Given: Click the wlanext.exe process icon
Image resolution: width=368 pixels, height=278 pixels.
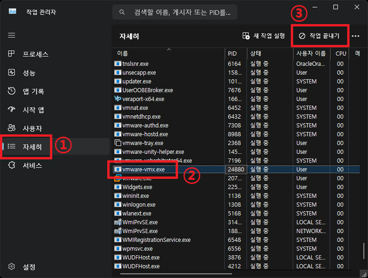Looking at the screenshot, I should 117,213.
